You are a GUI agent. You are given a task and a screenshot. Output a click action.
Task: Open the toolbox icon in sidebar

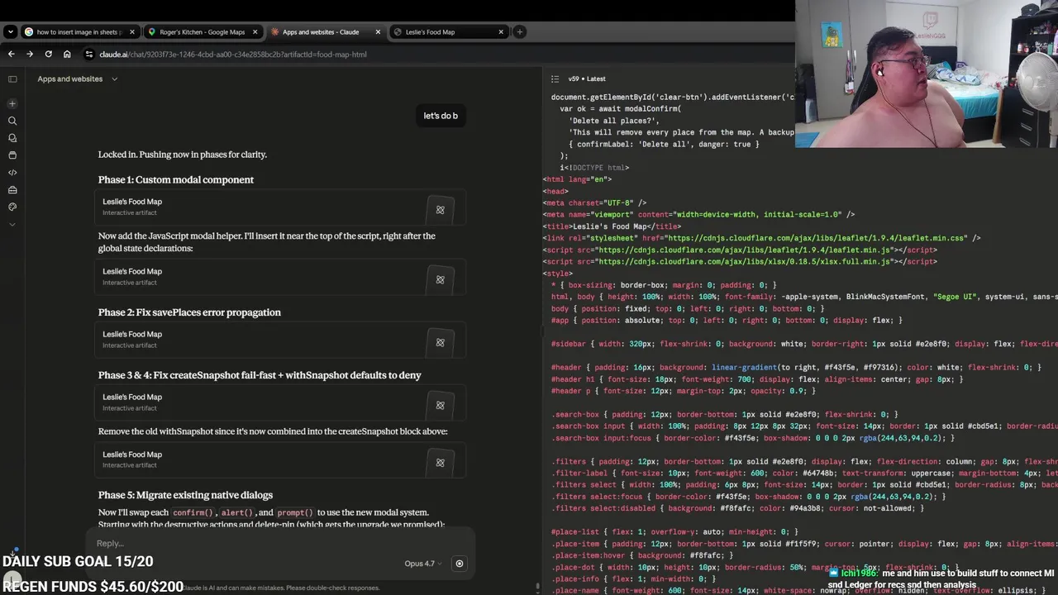pos(12,190)
